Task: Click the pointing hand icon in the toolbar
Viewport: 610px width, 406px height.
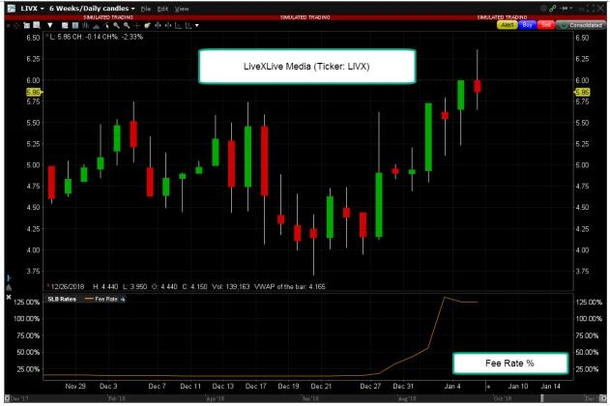Action: click(148, 25)
